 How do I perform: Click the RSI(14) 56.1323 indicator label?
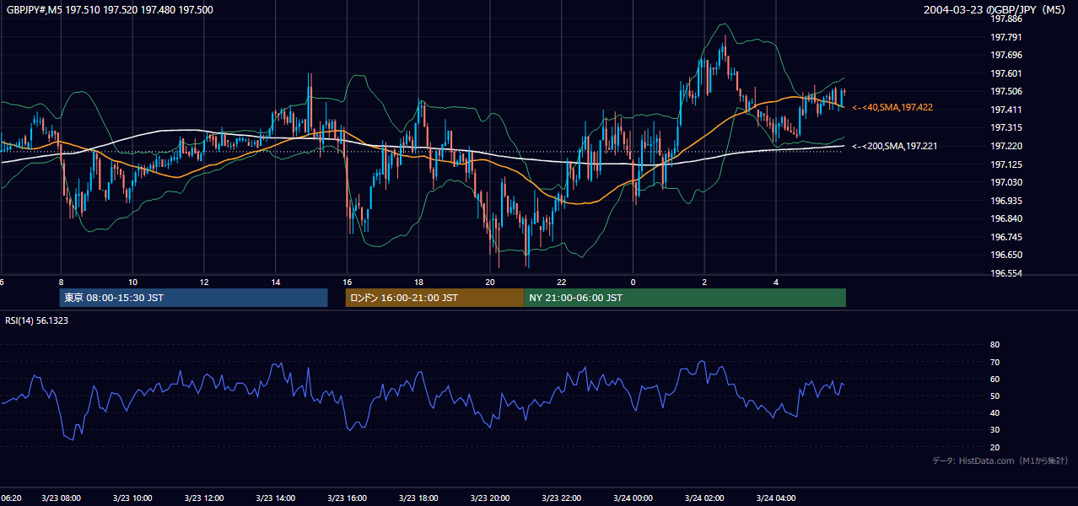coord(37,320)
